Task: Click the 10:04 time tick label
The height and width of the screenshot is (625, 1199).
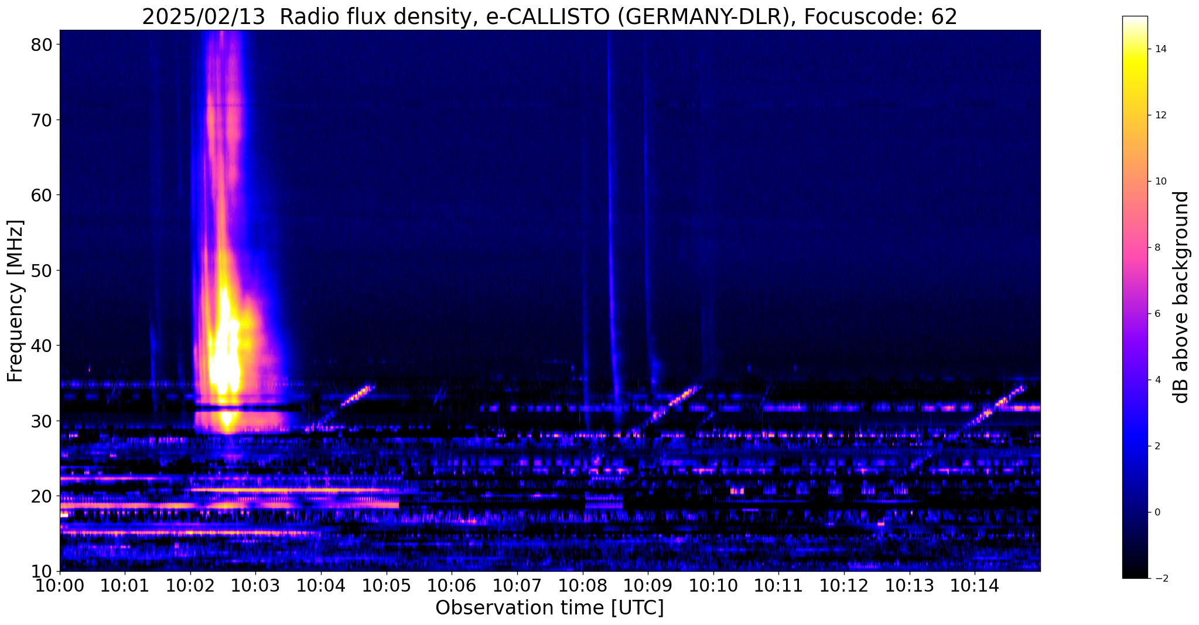Action: (321, 586)
